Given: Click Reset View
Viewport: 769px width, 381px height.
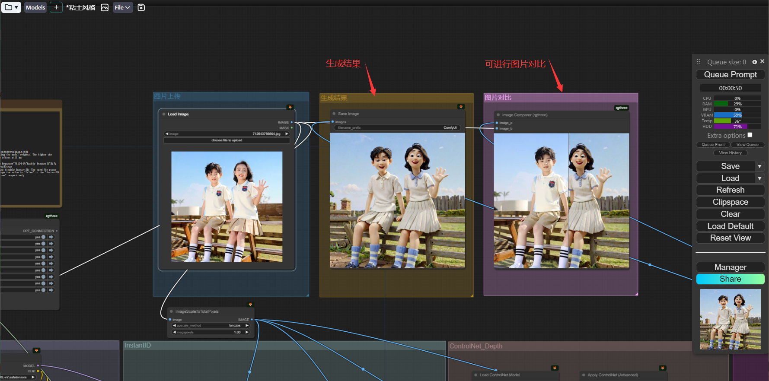Looking at the screenshot, I should coord(731,238).
